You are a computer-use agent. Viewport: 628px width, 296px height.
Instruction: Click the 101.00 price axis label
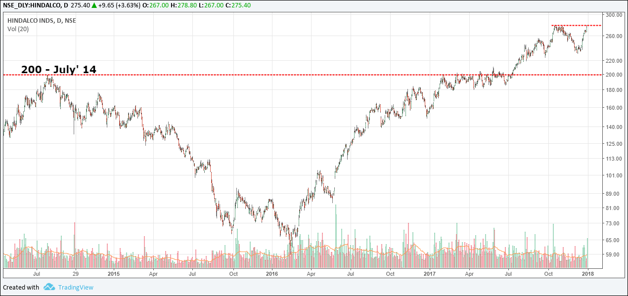coord(614,175)
